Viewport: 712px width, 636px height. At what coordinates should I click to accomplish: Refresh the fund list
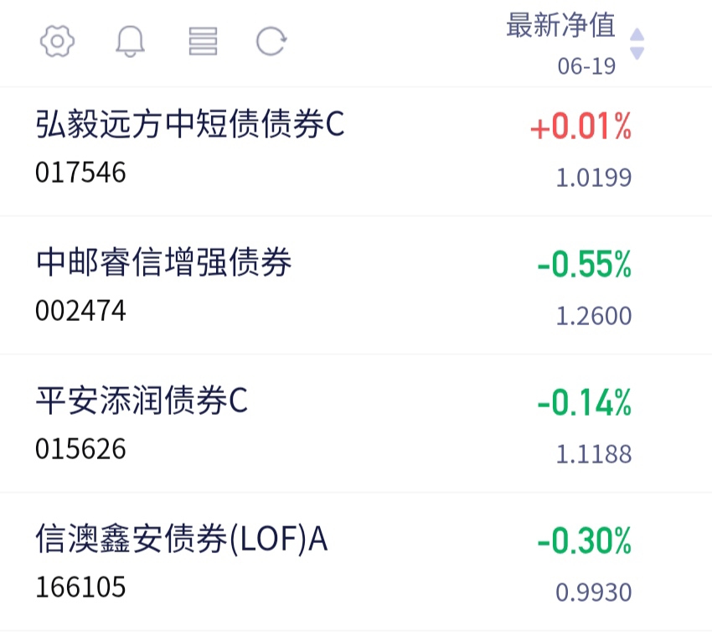[271, 41]
